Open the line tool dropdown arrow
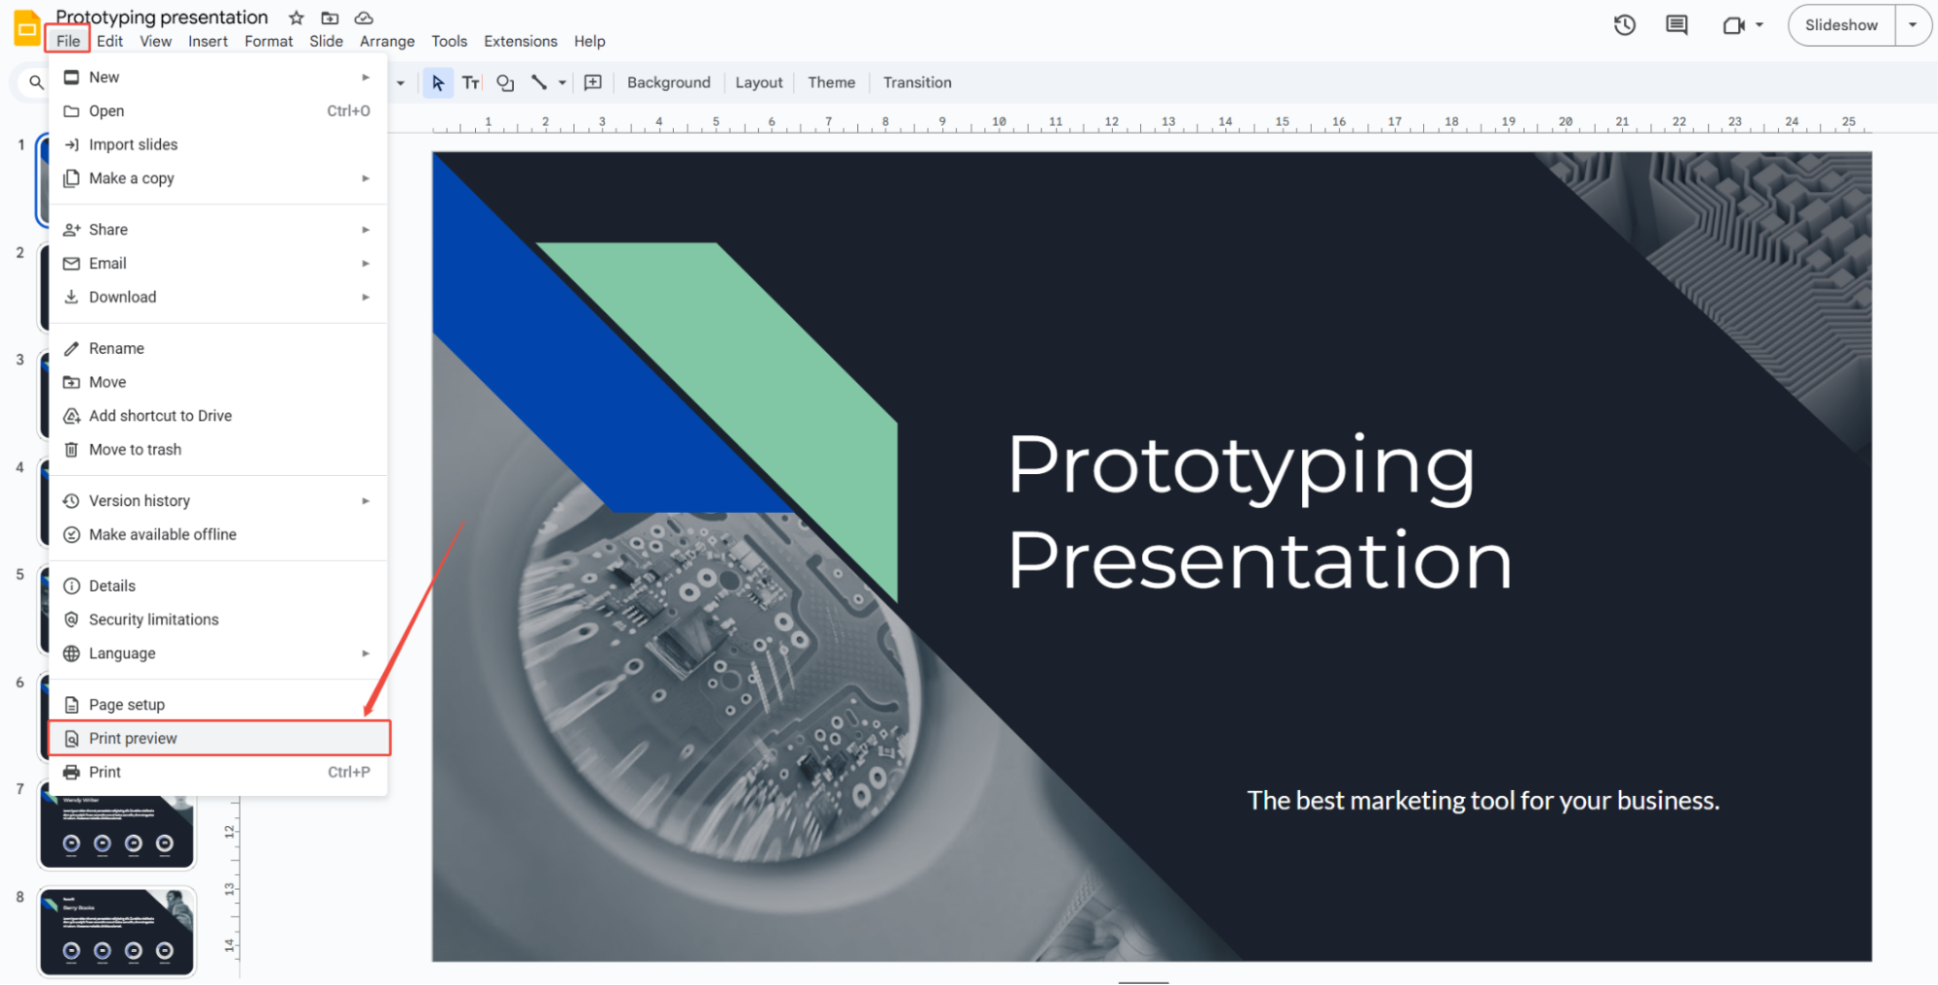Viewport: 1938px width, 985px height. pyautogui.click(x=560, y=83)
